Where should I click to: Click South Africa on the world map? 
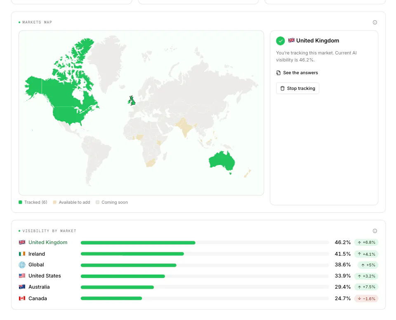coord(151,163)
